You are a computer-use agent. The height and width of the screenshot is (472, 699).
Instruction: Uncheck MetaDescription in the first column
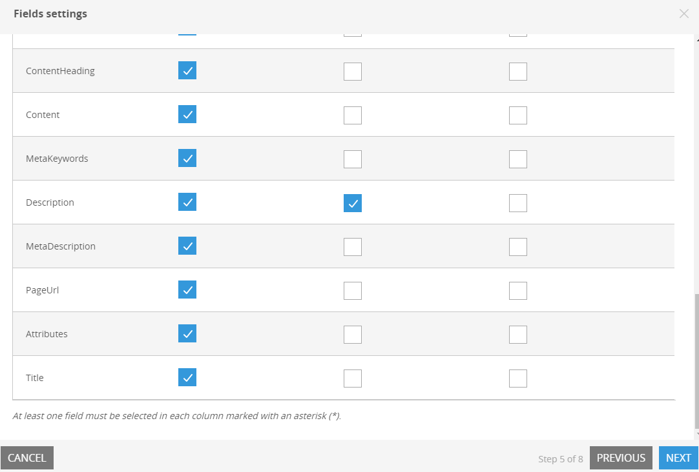(x=187, y=246)
